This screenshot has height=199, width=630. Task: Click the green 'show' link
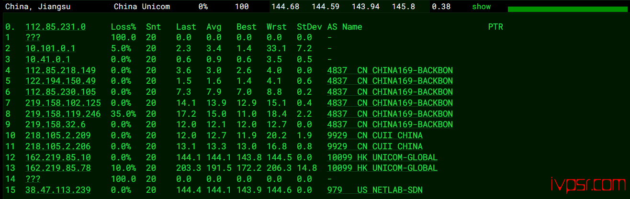[x=481, y=7]
